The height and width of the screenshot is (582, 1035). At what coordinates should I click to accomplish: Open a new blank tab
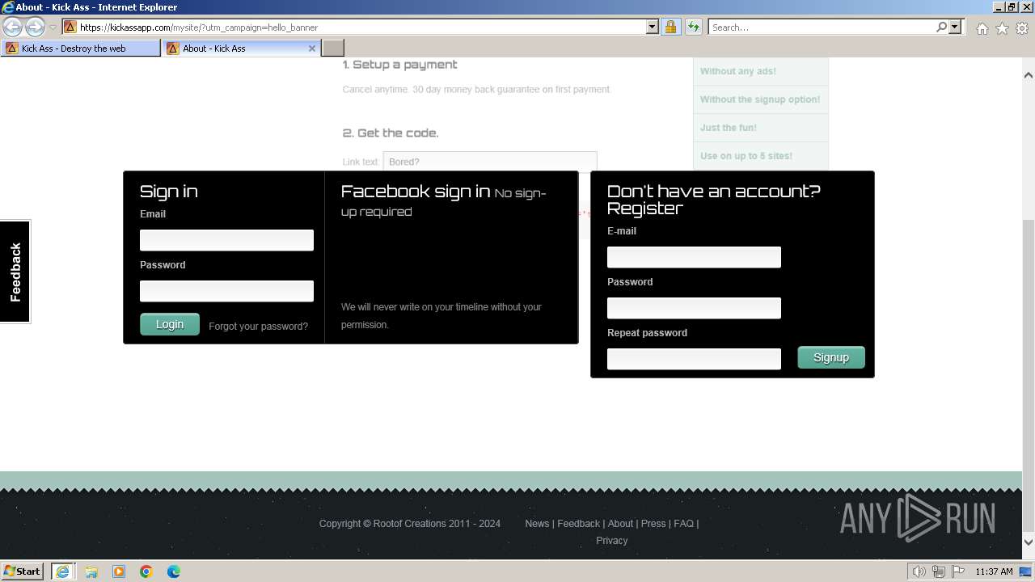pos(333,48)
